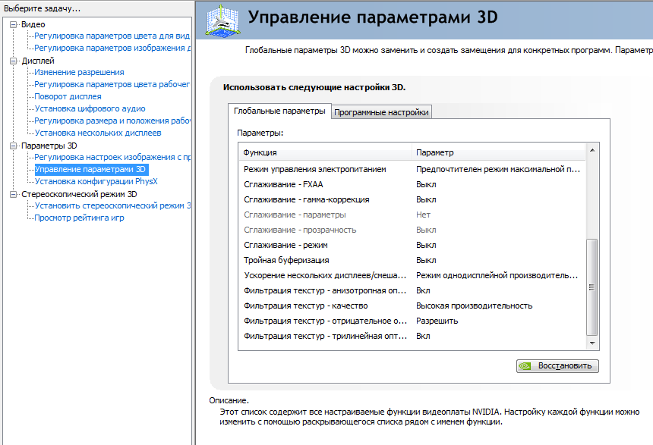The width and height of the screenshot is (653, 445).
Task: Click Дисплей category label in tree
Action: (x=38, y=61)
